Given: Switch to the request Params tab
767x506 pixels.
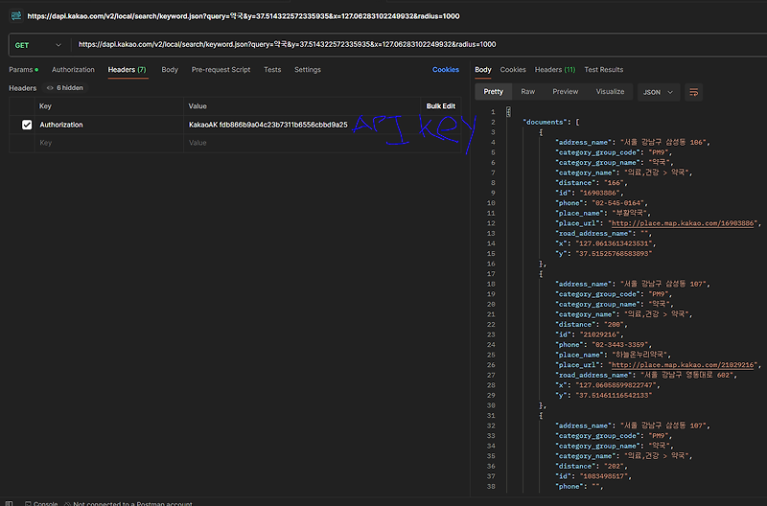Looking at the screenshot, I should (21, 70).
